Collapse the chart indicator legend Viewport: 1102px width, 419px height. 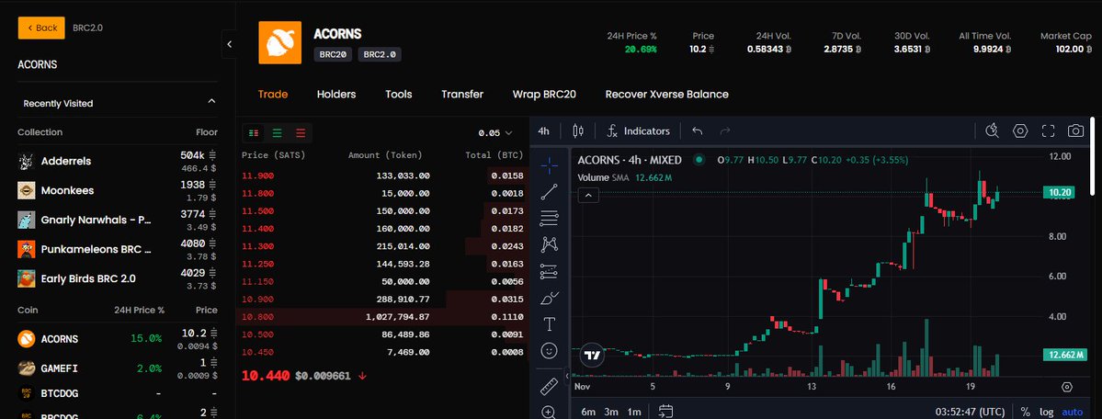coord(588,195)
